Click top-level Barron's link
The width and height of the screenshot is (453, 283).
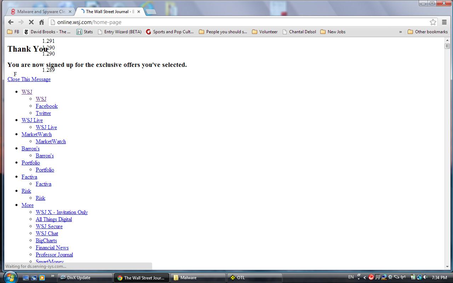[x=30, y=149]
